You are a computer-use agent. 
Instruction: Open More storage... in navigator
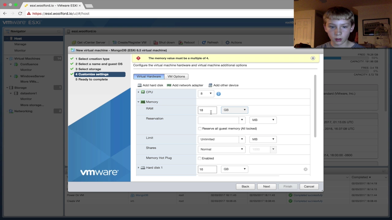tap(32, 105)
